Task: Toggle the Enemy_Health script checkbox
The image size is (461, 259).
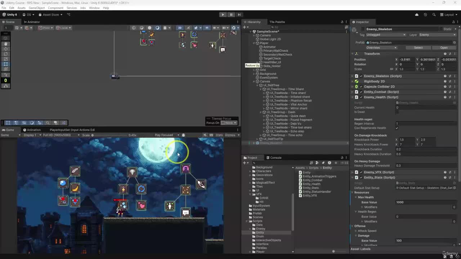Action: click(x=361, y=97)
